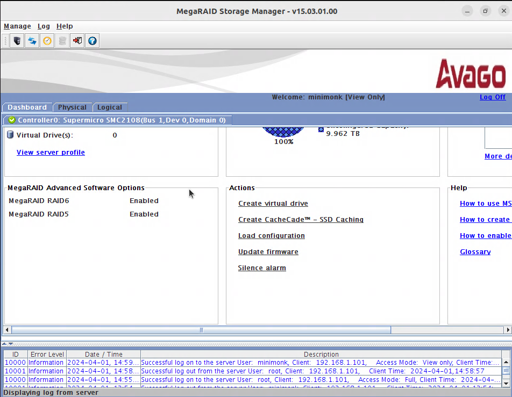The image size is (512, 397).
Task: Switch to the Logical tab
Action: coord(109,107)
